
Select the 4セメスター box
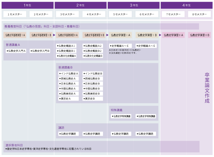coord(94,14)
